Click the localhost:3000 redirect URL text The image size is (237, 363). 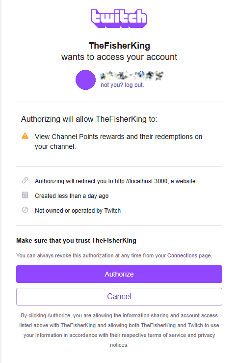[x=141, y=181]
